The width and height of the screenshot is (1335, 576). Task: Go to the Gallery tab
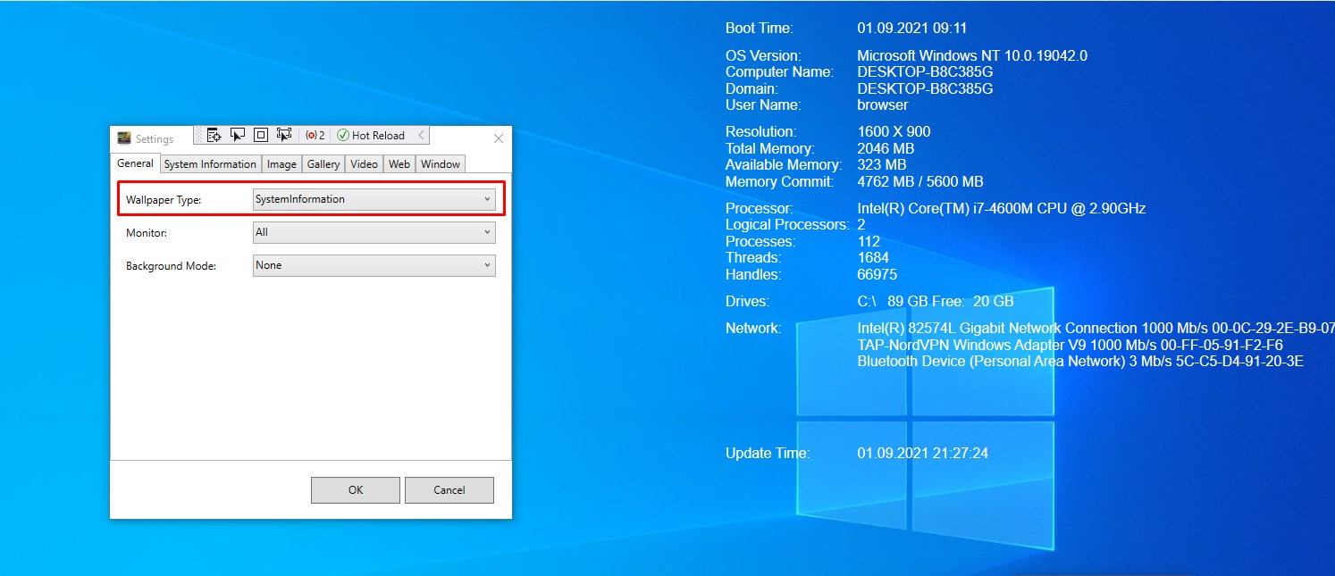pos(323,164)
